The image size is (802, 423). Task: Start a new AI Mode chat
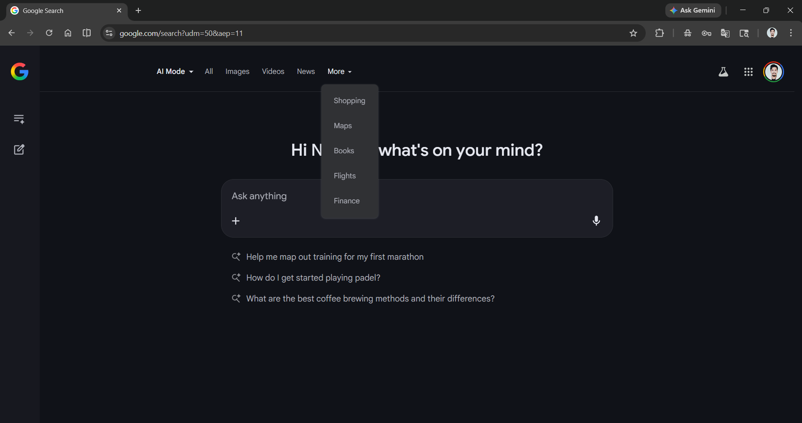(x=19, y=149)
